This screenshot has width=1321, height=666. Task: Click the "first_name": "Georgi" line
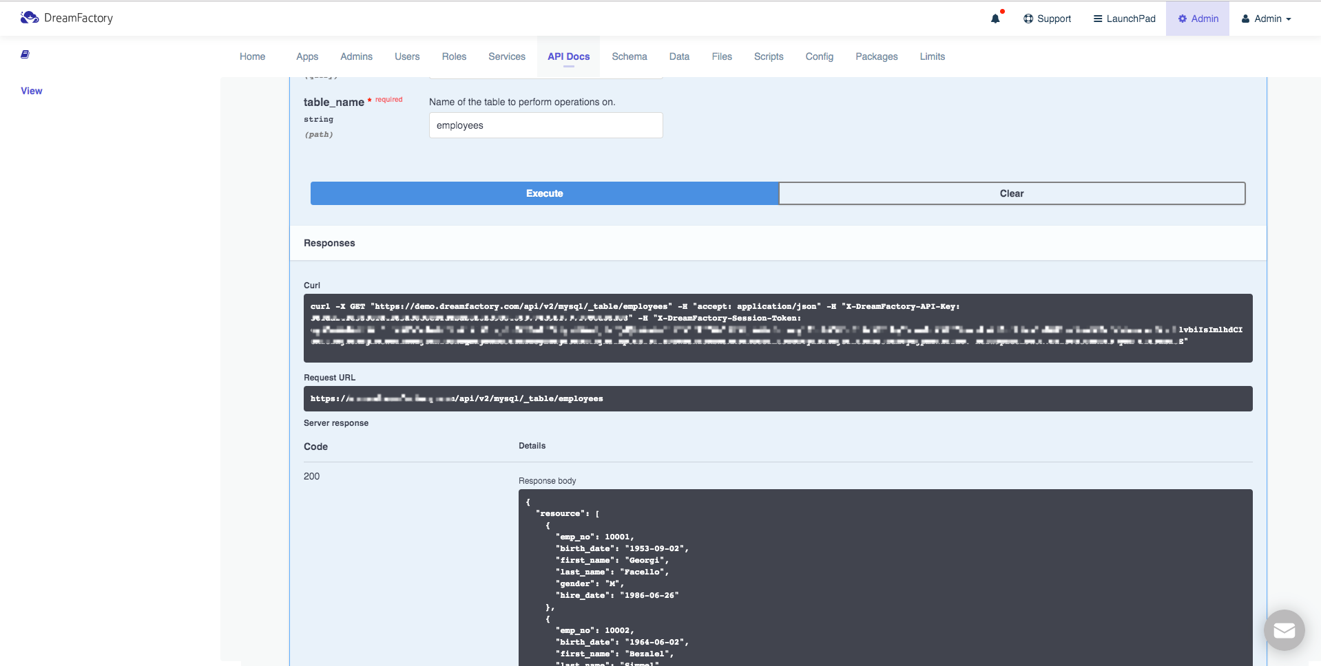tap(612, 560)
